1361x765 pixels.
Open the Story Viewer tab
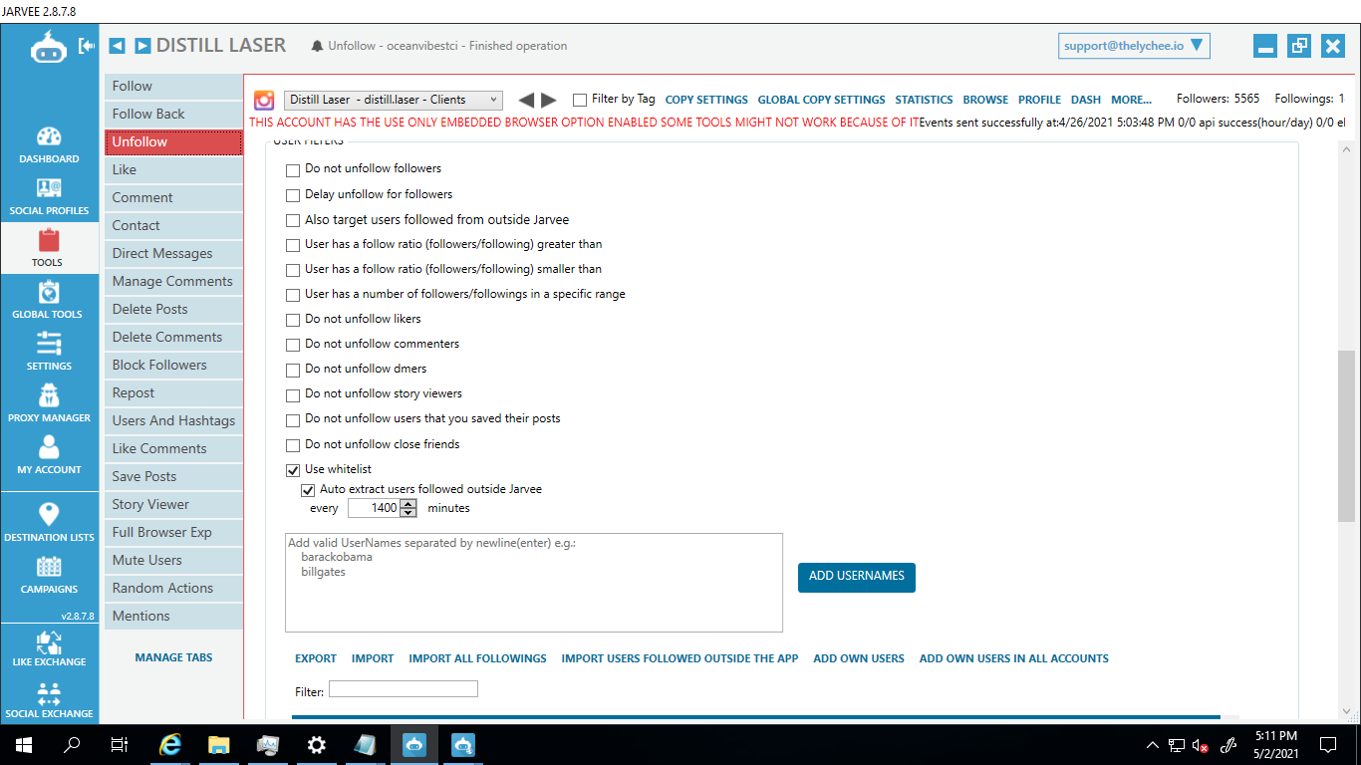[173, 504]
